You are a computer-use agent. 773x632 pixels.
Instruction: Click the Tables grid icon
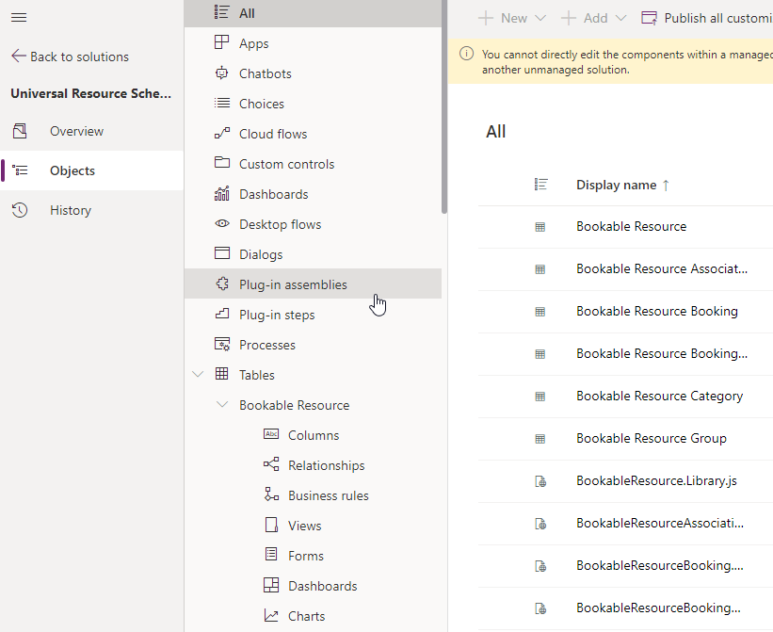point(221,374)
